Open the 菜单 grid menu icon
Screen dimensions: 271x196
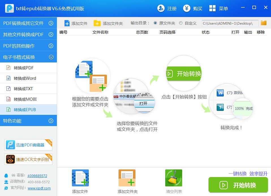212,8
